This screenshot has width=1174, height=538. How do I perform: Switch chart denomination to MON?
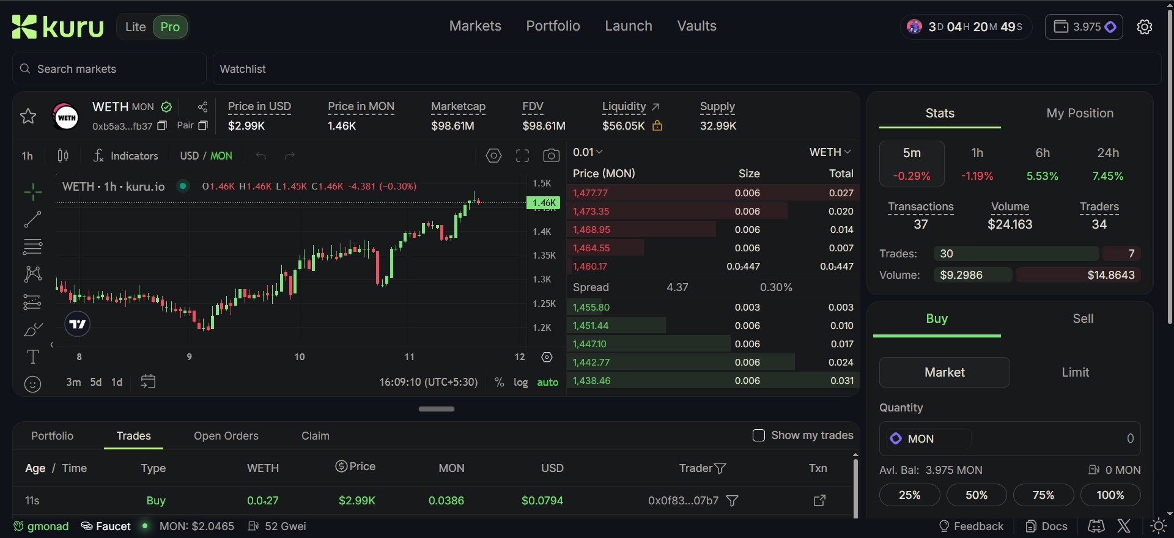221,156
